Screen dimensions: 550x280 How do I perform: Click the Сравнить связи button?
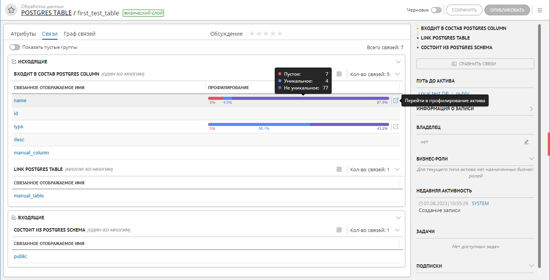(x=475, y=64)
